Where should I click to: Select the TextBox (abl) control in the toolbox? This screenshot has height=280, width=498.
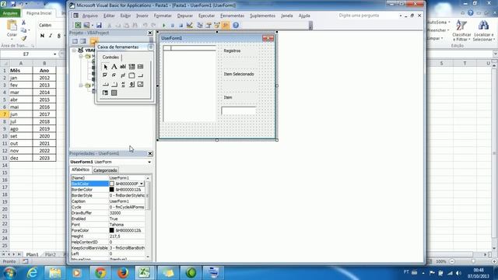tap(123, 67)
